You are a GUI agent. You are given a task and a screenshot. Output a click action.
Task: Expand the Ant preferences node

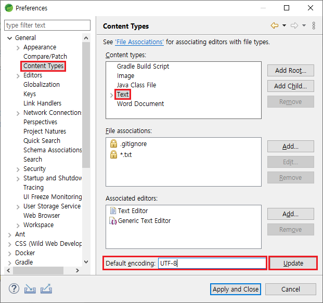coord(9,235)
